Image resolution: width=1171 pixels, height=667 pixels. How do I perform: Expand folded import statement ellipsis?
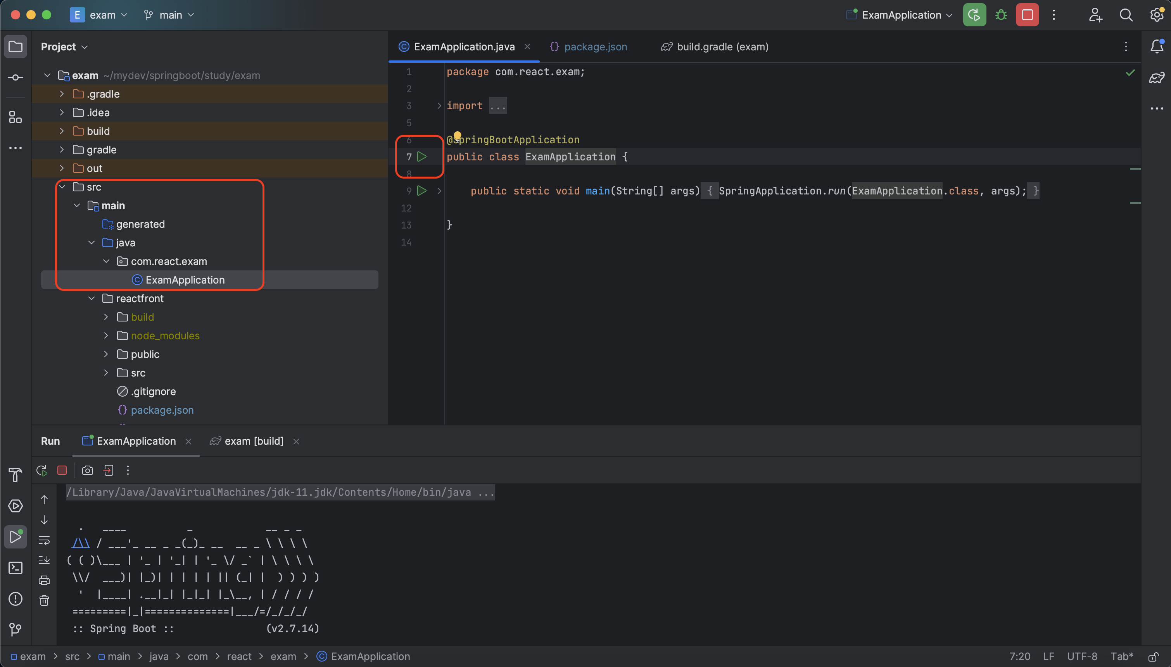pos(497,106)
